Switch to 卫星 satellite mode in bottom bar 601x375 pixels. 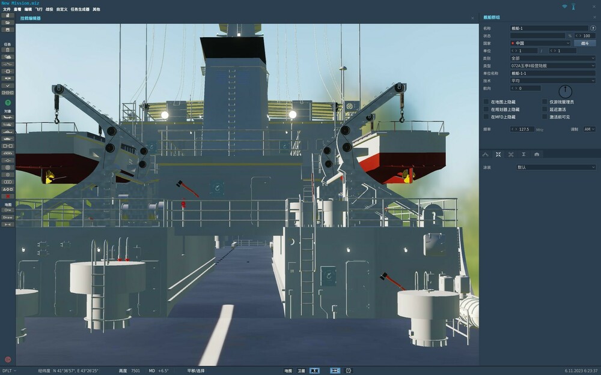coord(301,370)
